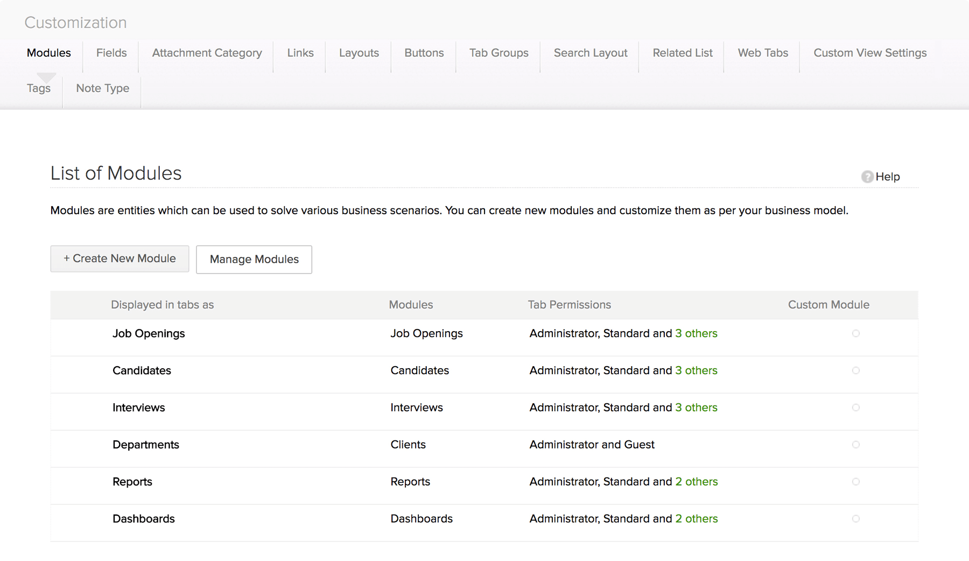The image size is (969, 561).
Task: Click the Help question mark icon
Action: tap(867, 177)
